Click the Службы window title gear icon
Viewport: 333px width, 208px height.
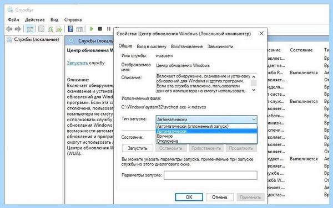point(11,10)
